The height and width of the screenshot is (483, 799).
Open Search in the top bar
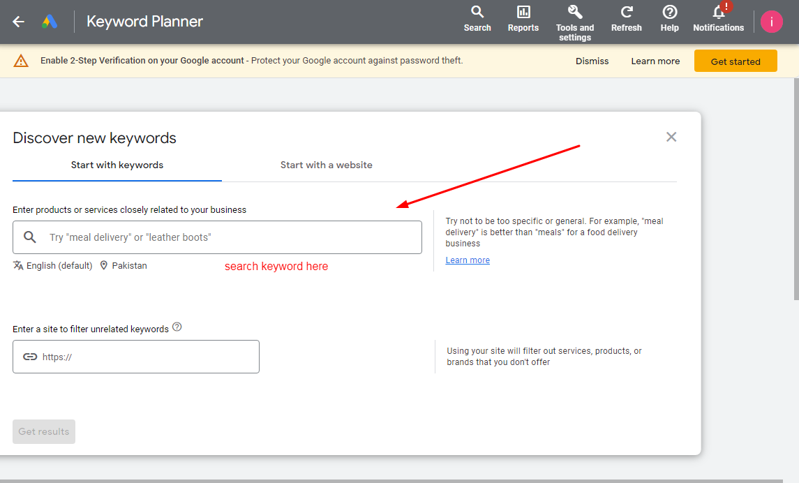click(x=477, y=19)
